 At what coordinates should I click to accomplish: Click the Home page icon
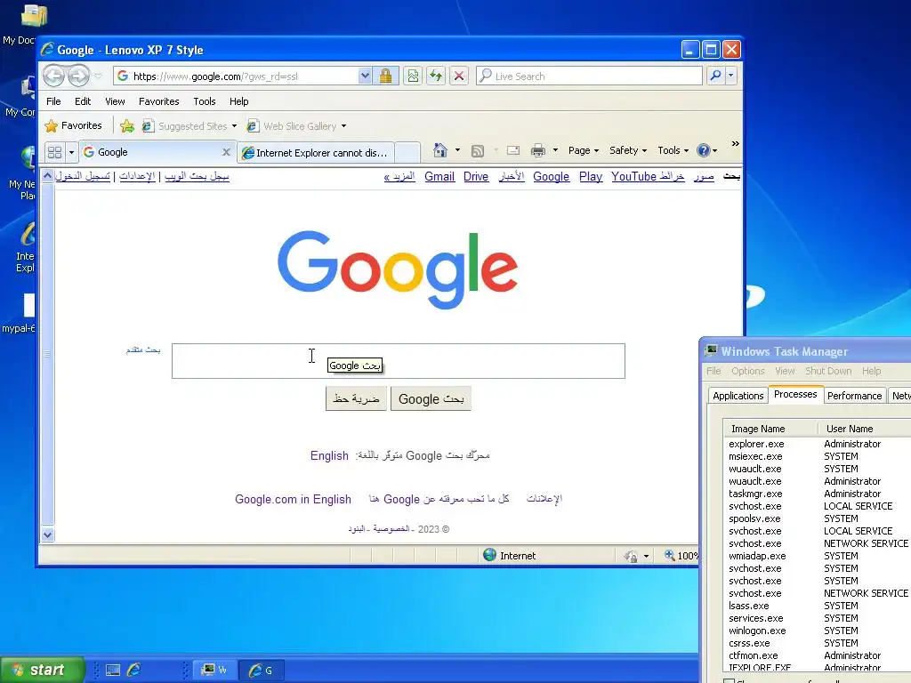[x=440, y=150]
